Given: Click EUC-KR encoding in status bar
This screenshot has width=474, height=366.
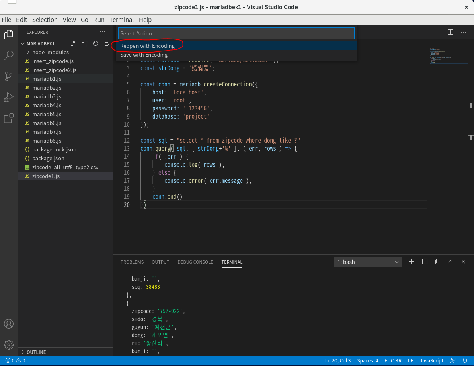Looking at the screenshot, I should (393, 360).
